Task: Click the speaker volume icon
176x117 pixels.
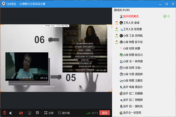Action: pos(11,113)
